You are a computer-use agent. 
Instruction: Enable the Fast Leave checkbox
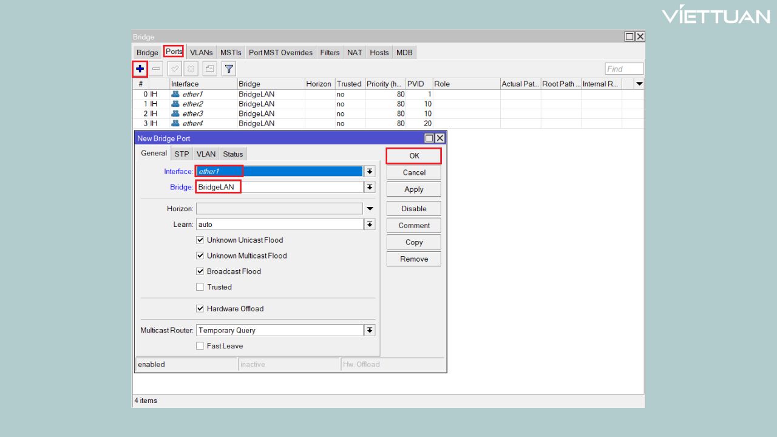click(x=200, y=346)
